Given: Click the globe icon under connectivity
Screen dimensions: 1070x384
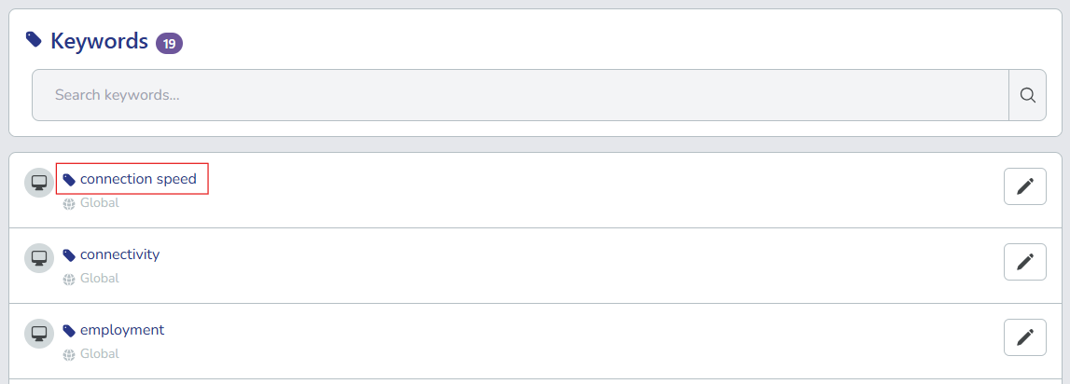Looking at the screenshot, I should click(x=69, y=279).
